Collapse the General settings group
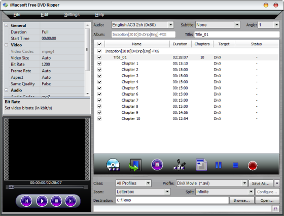 click(6, 25)
